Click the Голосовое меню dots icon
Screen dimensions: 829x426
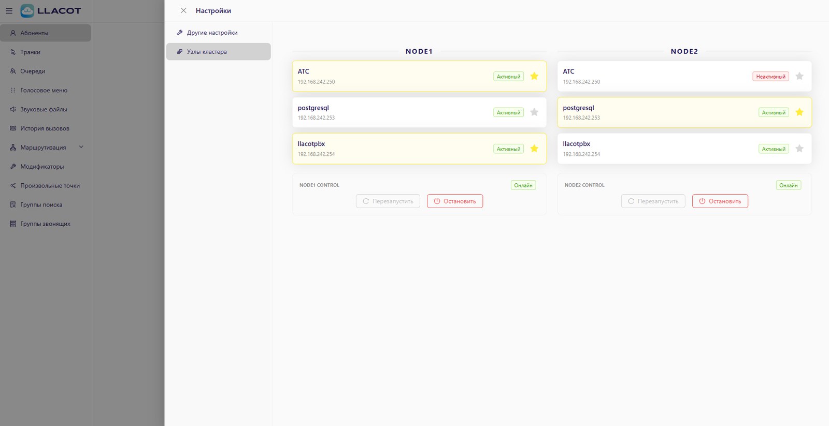pos(13,91)
